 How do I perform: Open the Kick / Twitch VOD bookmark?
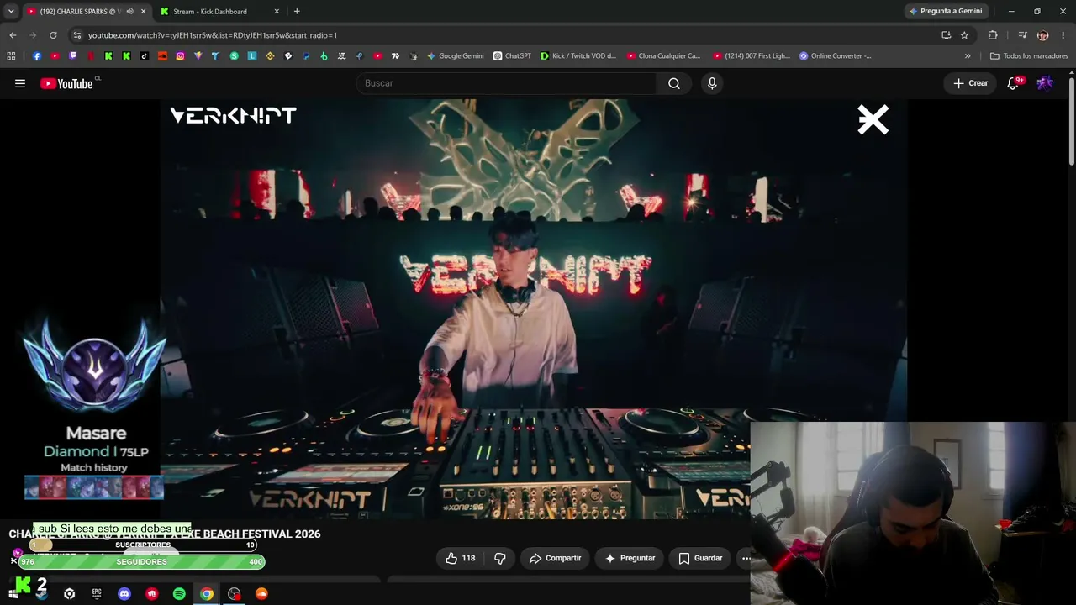point(578,56)
